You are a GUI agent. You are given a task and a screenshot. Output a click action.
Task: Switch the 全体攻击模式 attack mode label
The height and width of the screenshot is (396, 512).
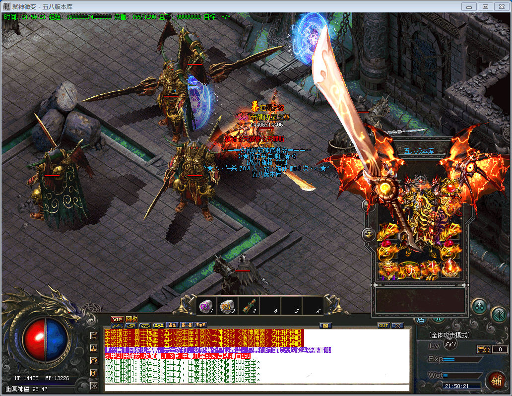449,335
